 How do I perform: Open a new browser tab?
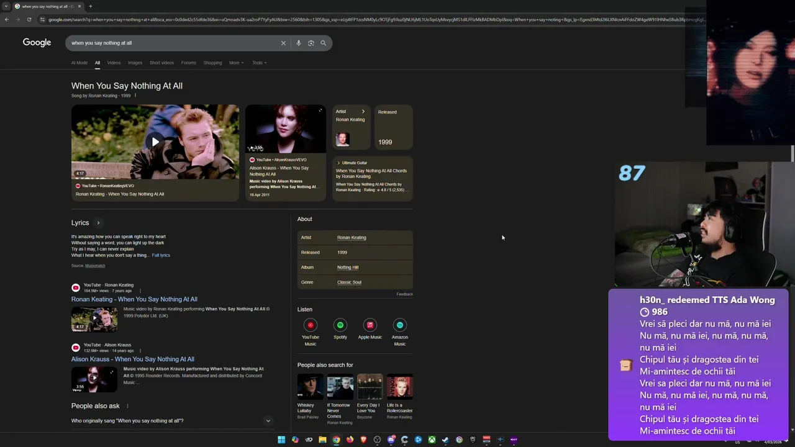click(x=90, y=6)
